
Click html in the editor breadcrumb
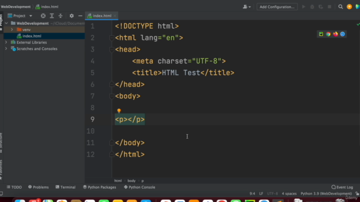[x=118, y=181]
